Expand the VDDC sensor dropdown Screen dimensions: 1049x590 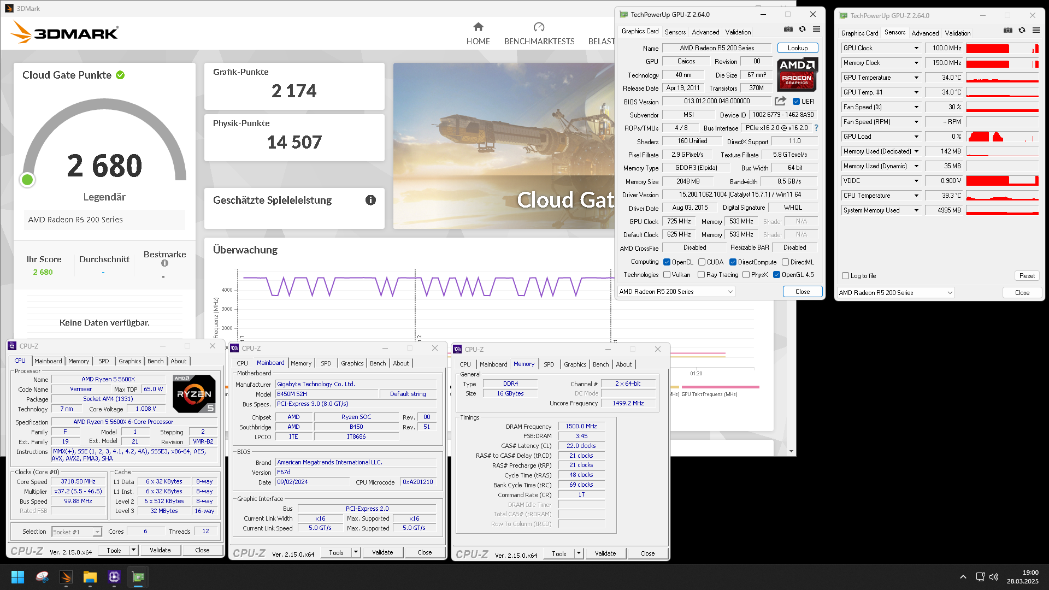click(916, 181)
